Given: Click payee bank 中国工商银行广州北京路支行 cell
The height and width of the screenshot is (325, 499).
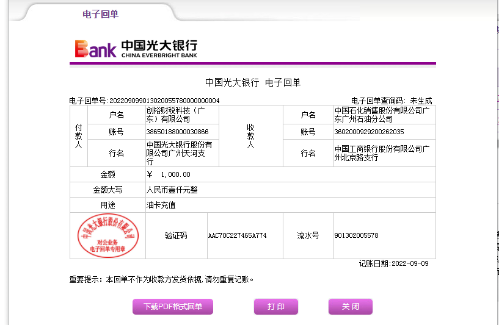Looking at the screenshot, I should point(383,153).
